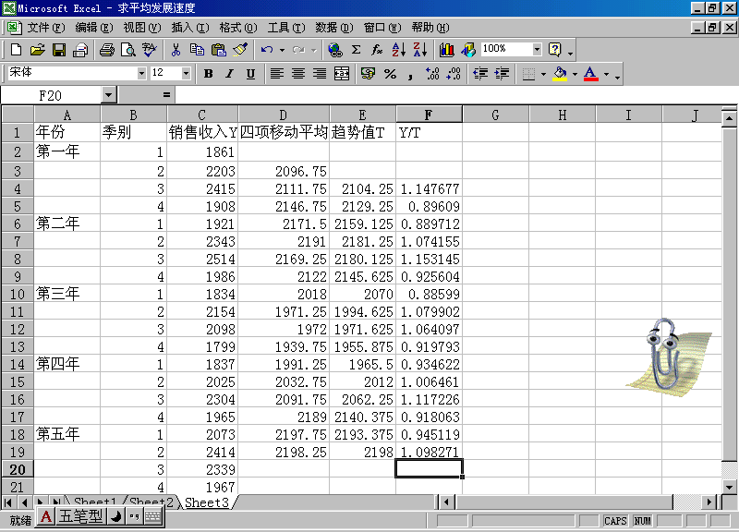Open the Chart Wizard
The height and width of the screenshot is (532, 739).
447,49
